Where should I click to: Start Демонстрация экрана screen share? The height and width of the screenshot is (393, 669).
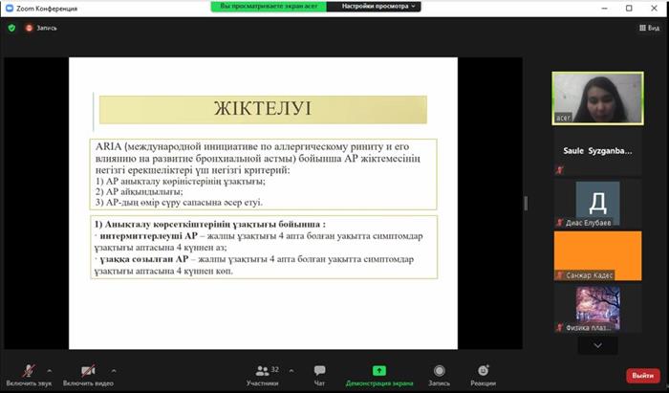(x=379, y=376)
